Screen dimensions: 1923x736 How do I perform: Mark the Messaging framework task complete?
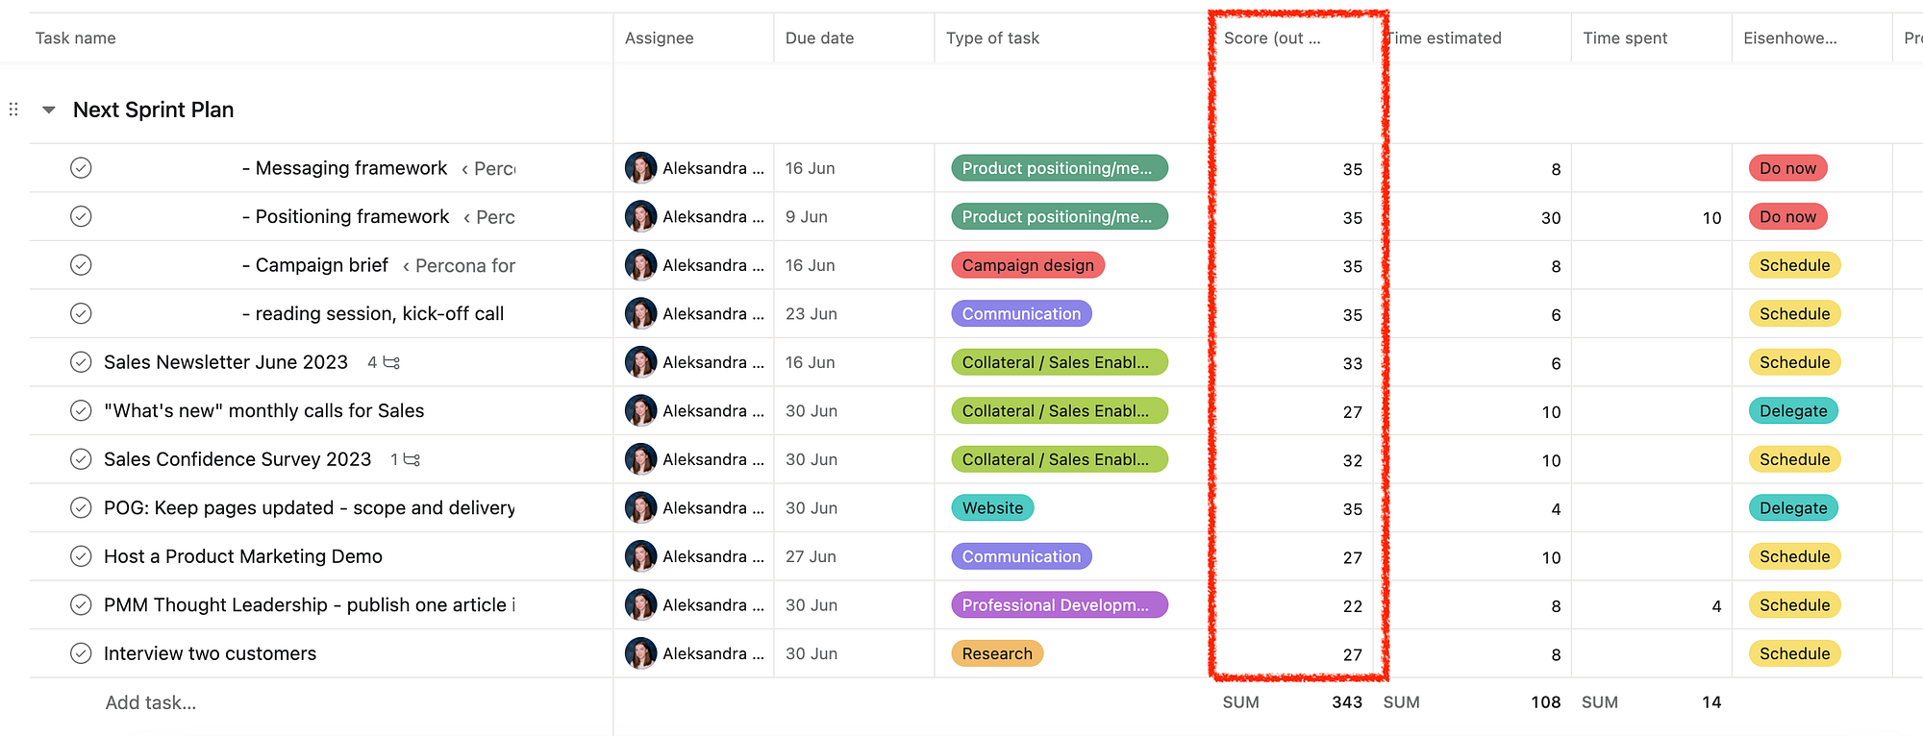pos(81,167)
